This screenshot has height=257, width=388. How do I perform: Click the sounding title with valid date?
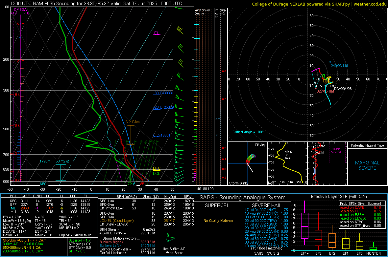click(x=96, y=4)
